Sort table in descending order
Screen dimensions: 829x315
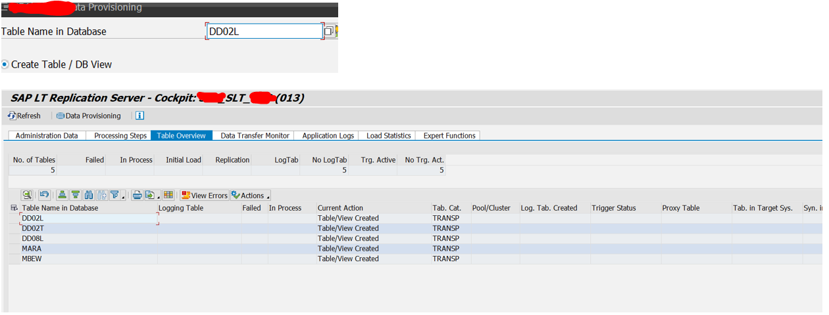(76, 195)
